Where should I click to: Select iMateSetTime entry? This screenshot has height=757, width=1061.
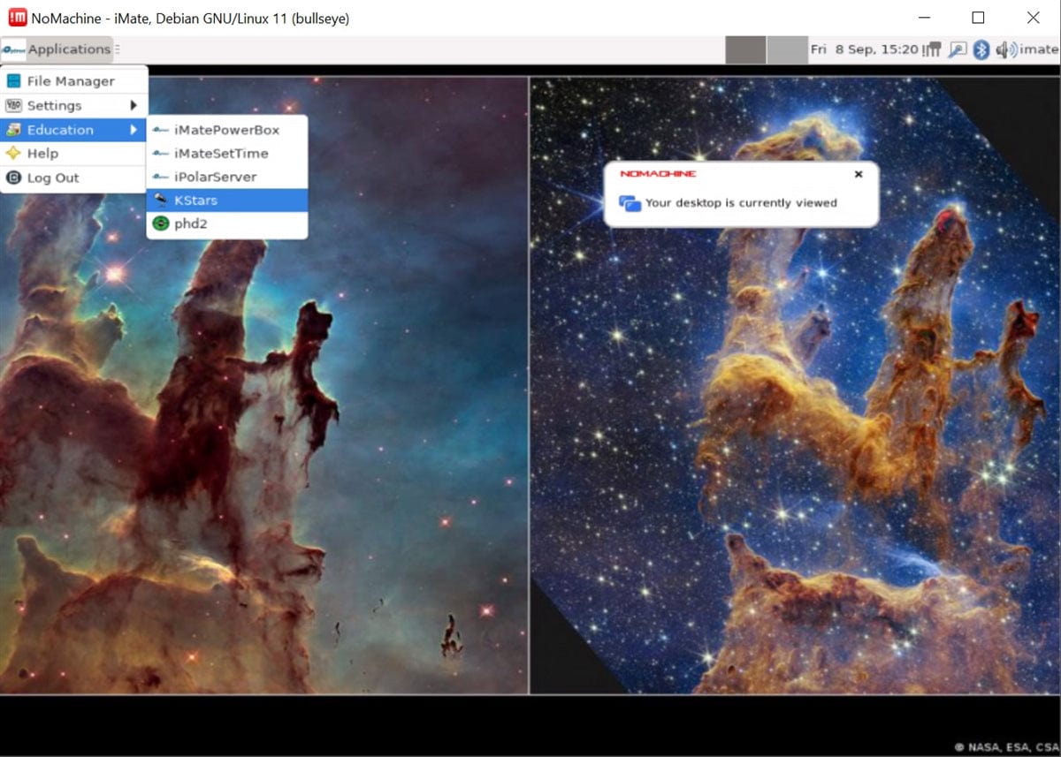[221, 154]
